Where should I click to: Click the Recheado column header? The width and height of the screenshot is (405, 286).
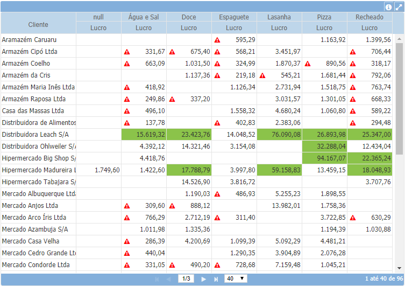coord(370,17)
